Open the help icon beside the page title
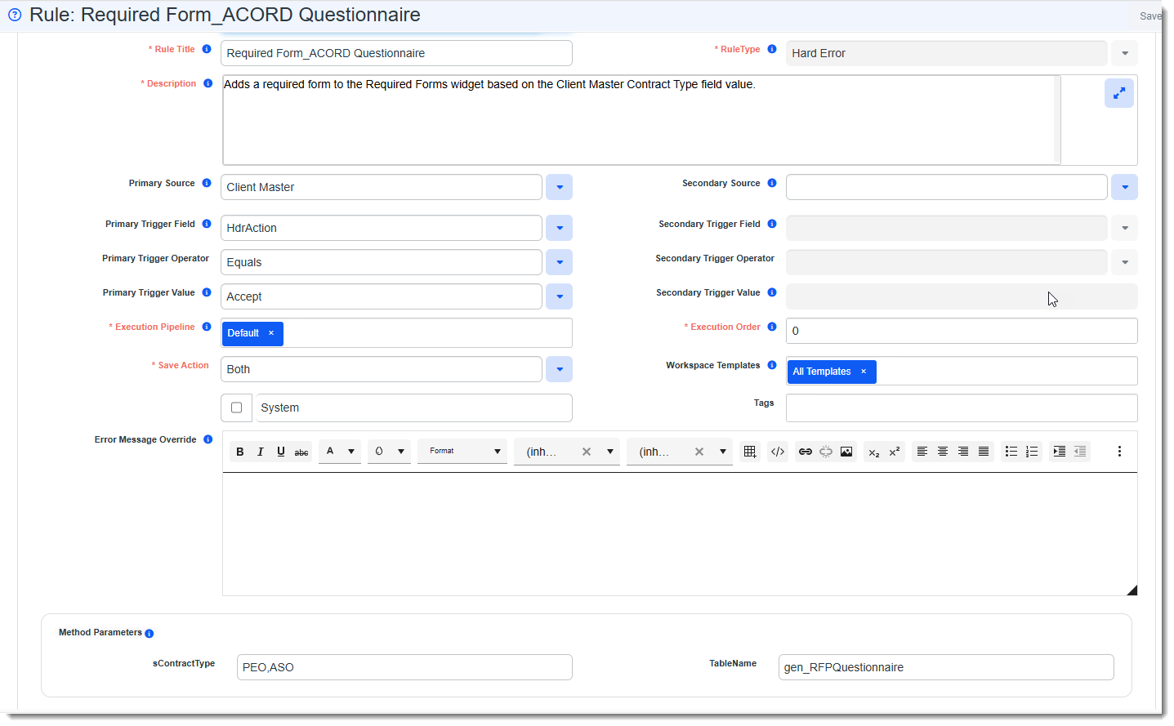This screenshot has height=726, width=1174. pos(14,15)
